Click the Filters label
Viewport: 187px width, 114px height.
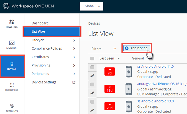click(x=96, y=49)
